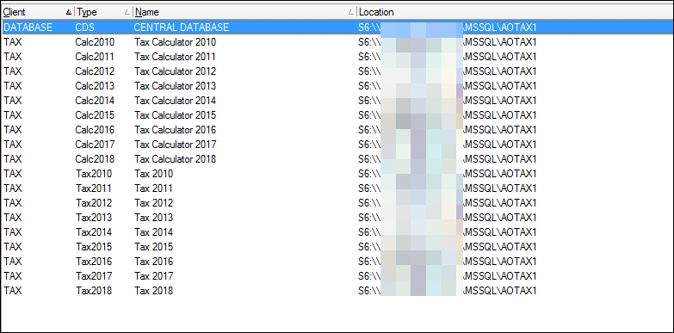Click the location cell of Tax Calculator 2014 row
This screenshot has height=333, width=674.
[x=448, y=101]
